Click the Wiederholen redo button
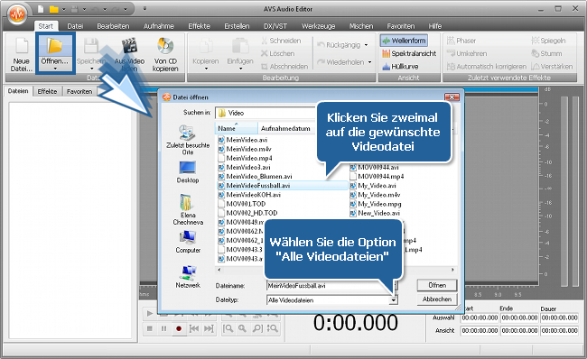The width and height of the screenshot is (587, 359). pos(340,62)
